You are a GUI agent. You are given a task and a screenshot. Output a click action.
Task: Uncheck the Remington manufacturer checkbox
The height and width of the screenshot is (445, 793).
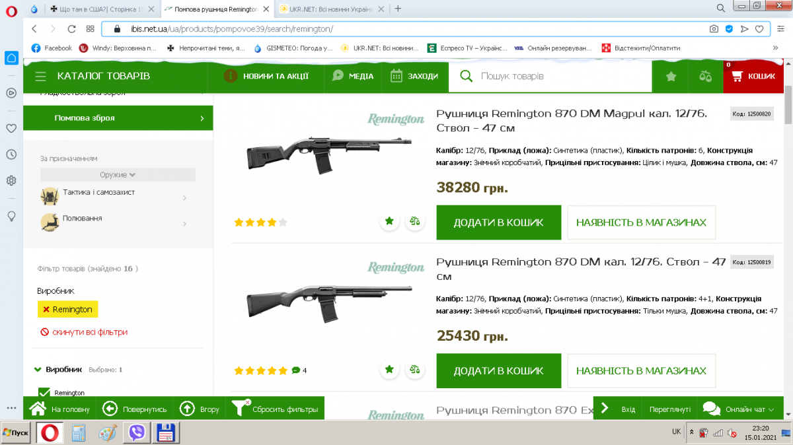(44, 392)
